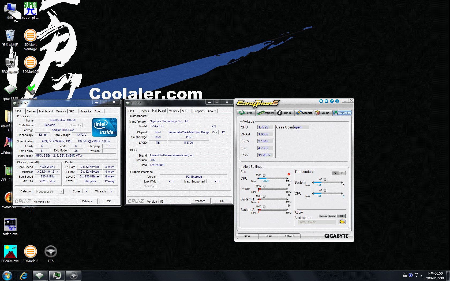Image resolution: width=450 pixels, height=281 pixels.
Task: Switch temperature unit to Fahrenheit
Action: 342,173
